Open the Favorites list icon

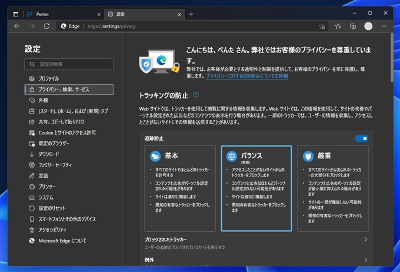point(338,26)
